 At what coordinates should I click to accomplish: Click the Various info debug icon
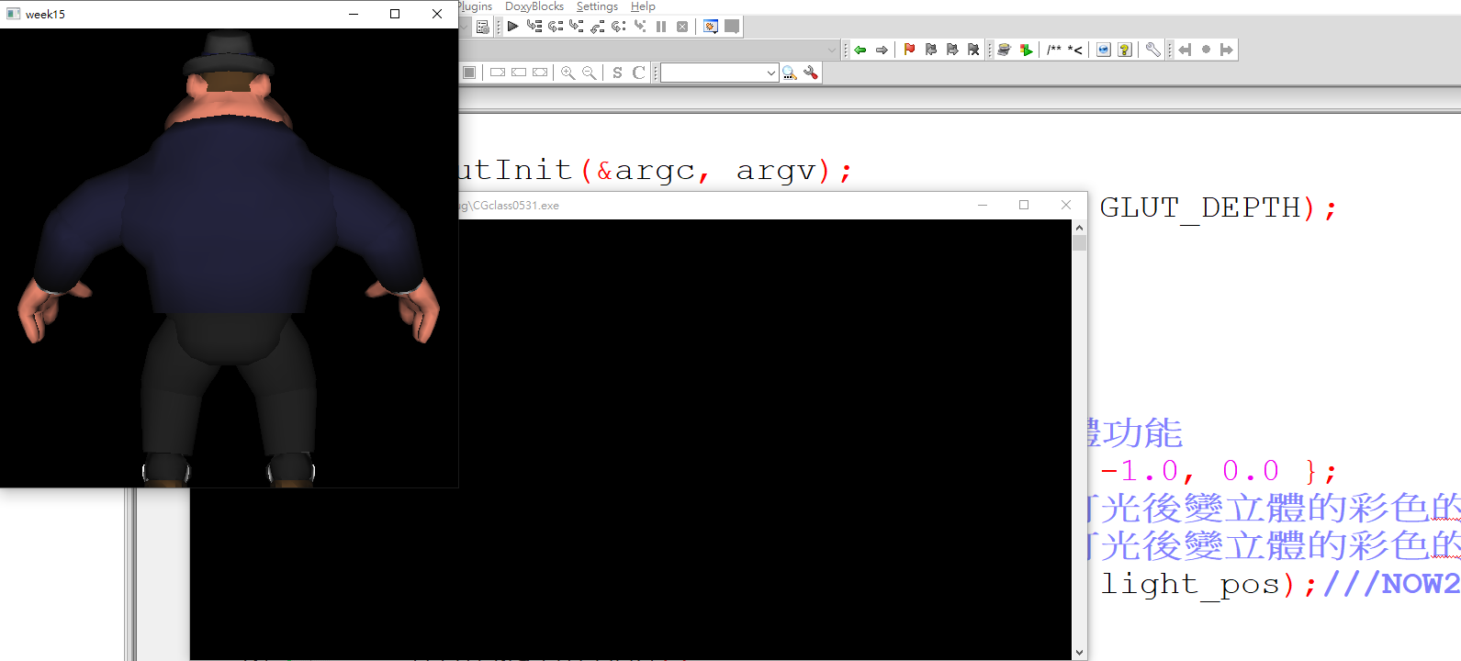732,27
